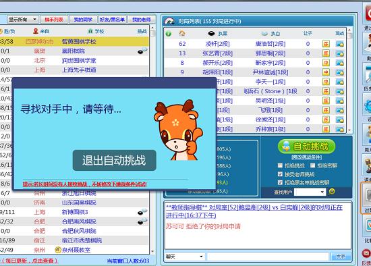Image resolution: width=371 pixels, height=266 pixels.
Task: Open the 显示所有 filter dropdown
Action: (x=22, y=20)
